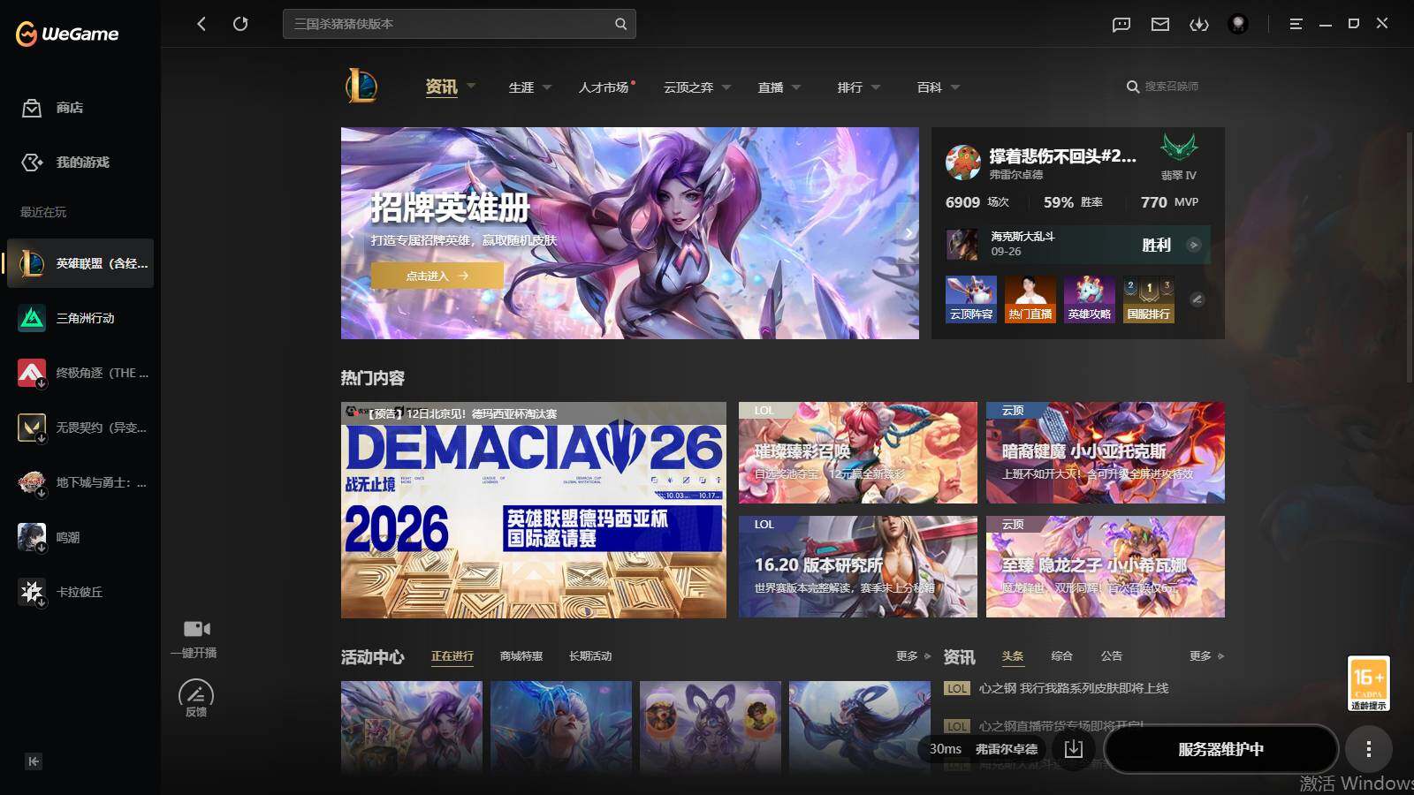
Task: Click the top search input field
Action: 460,24
